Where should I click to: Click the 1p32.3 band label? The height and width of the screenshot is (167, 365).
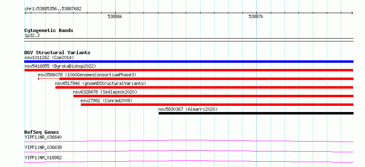[x=32, y=36]
